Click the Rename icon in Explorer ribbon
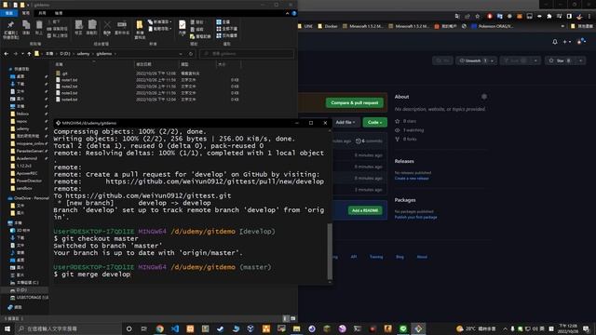Image resolution: width=596 pixels, height=335 pixels. point(122,25)
